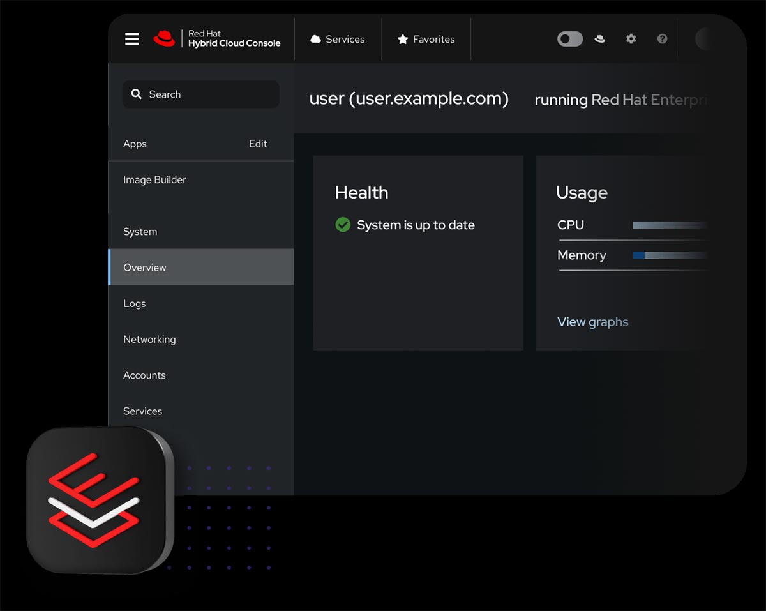Viewport: 766px width, 611px height.
Task: Click the Edit button beside Apps
Action: tap(258, 144)
